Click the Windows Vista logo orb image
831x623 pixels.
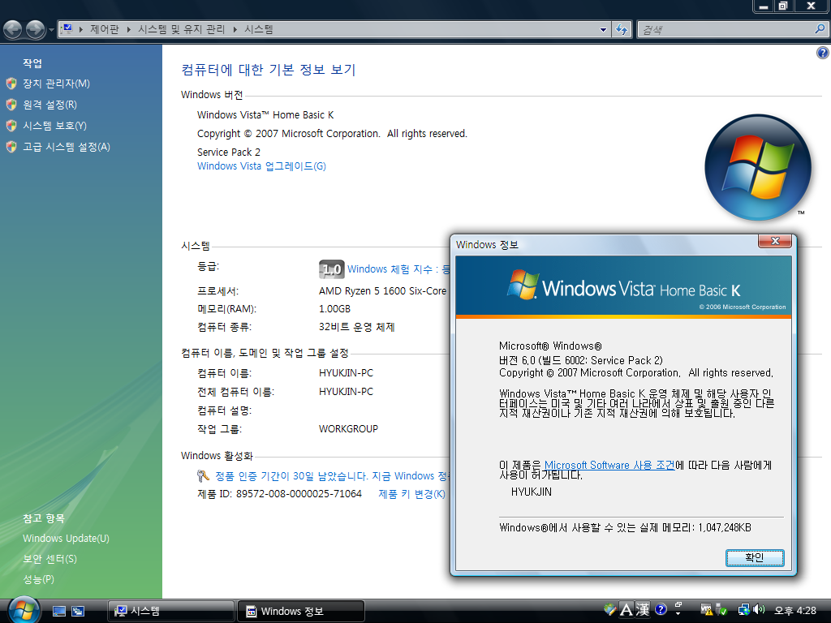pyautogui.click(x=758, y=167)
